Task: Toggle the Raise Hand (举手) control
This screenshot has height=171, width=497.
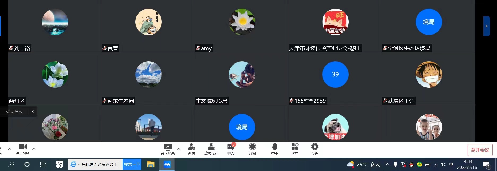Action: click(x=275, y=149)
